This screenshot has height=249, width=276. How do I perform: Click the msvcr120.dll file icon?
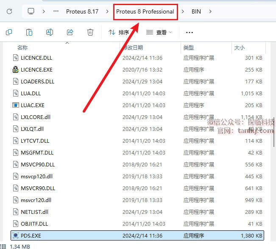click(16, 200)
